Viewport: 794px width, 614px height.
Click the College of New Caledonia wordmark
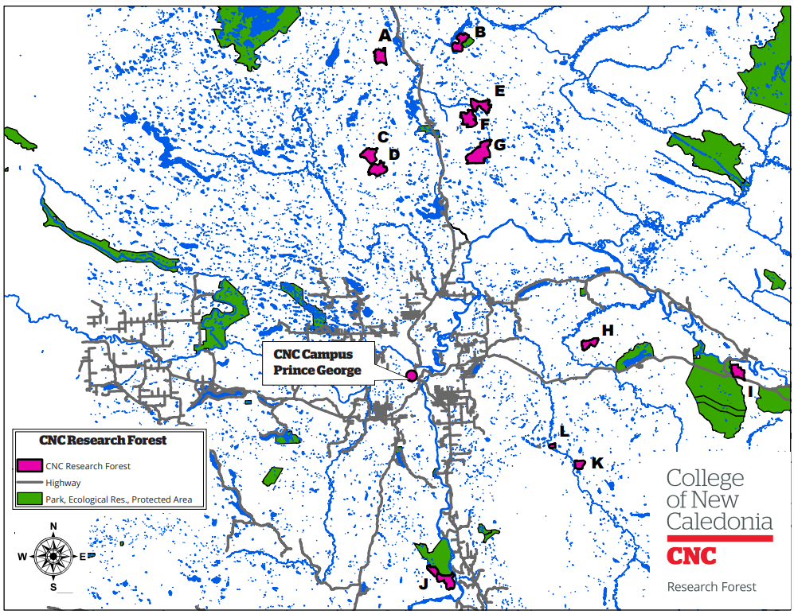[x=718, y=499]
